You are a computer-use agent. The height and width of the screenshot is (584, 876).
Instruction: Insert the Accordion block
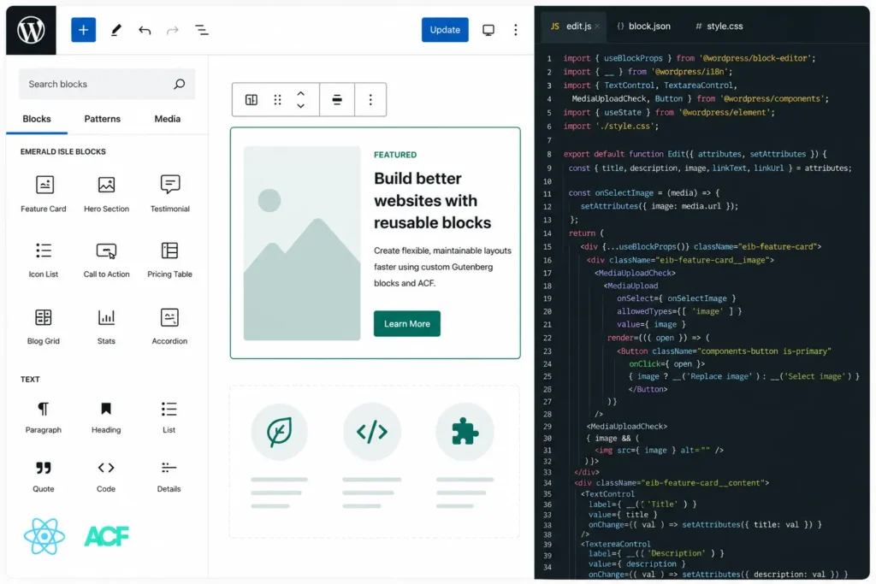[x=170, y=327]
